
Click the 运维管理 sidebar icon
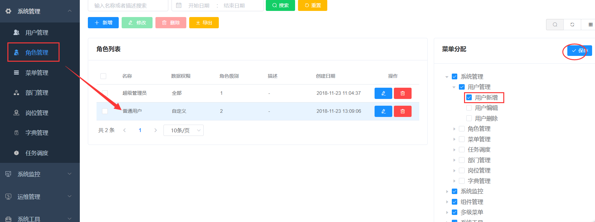point(8,196)
